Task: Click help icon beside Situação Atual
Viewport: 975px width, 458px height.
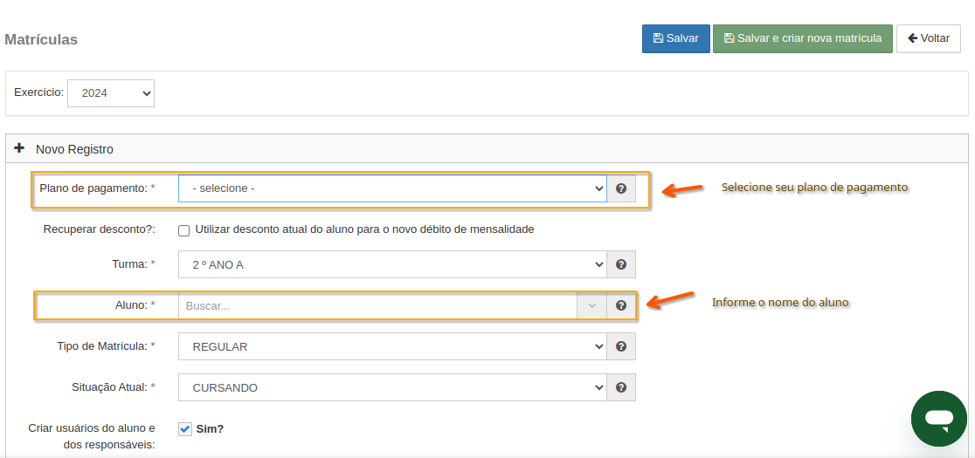Action: point(621,387)
